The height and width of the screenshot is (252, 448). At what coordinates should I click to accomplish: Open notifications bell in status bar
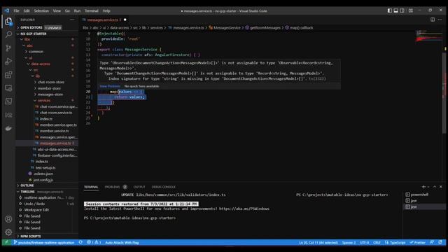tap(440, 242)
